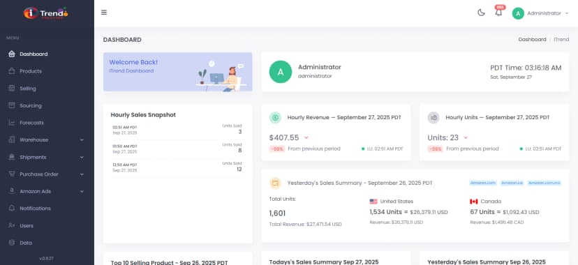Click the Revenue: $1,496.48 CAD text

coord(497,222)
